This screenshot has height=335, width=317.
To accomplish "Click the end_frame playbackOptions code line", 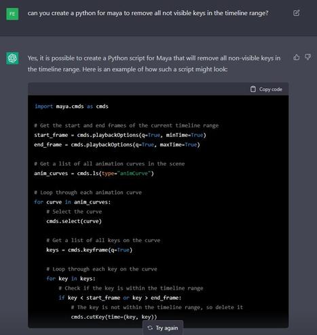I will [117, 144].
